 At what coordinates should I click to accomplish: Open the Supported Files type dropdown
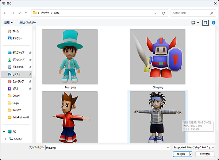coord(194,147)
